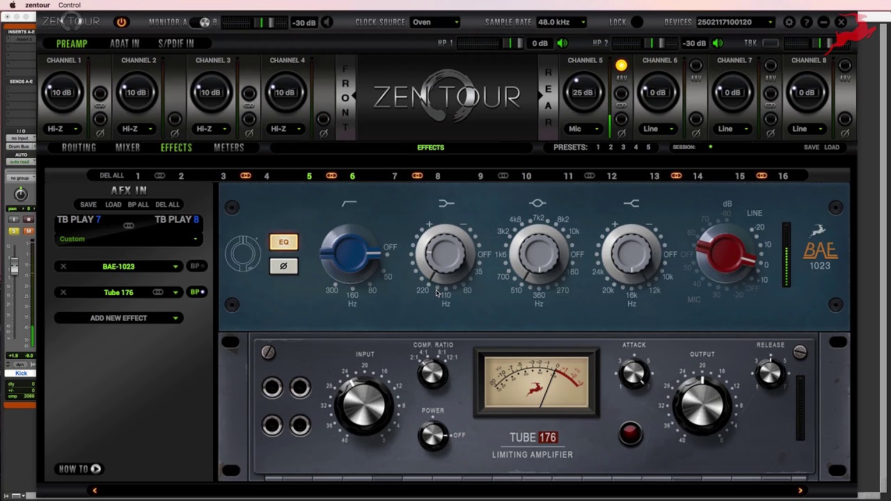
Task: Click the link icon between slots 3 and 4
Action: pyautogui.click(x=245, y=176)
